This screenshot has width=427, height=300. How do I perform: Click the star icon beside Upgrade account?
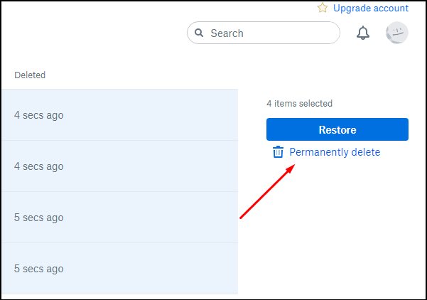[x=323, y=8]
